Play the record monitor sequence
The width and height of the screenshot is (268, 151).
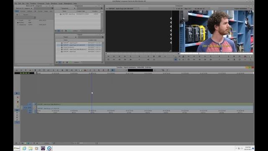click(219, 56)
